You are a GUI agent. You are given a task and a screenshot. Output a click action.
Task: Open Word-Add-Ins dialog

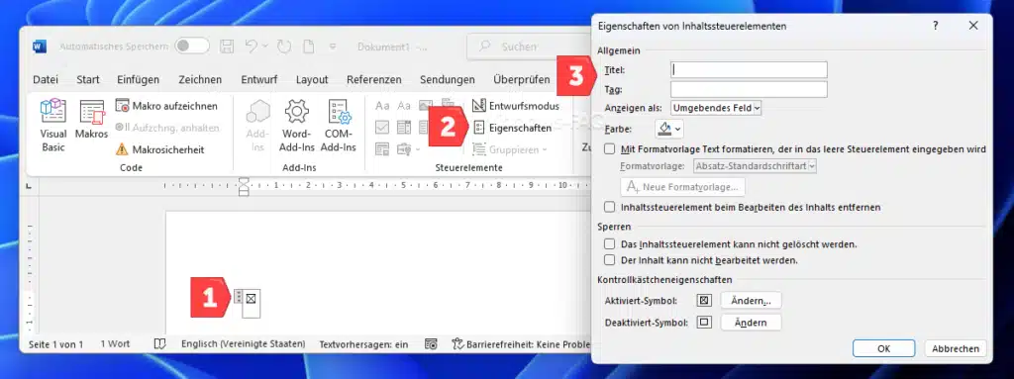pos(297,126)
